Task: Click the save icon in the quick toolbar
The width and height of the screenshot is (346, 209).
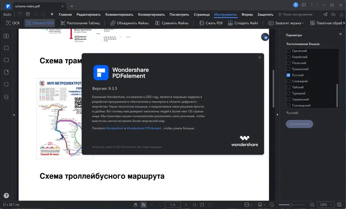Action: click(x=19, y=14)
